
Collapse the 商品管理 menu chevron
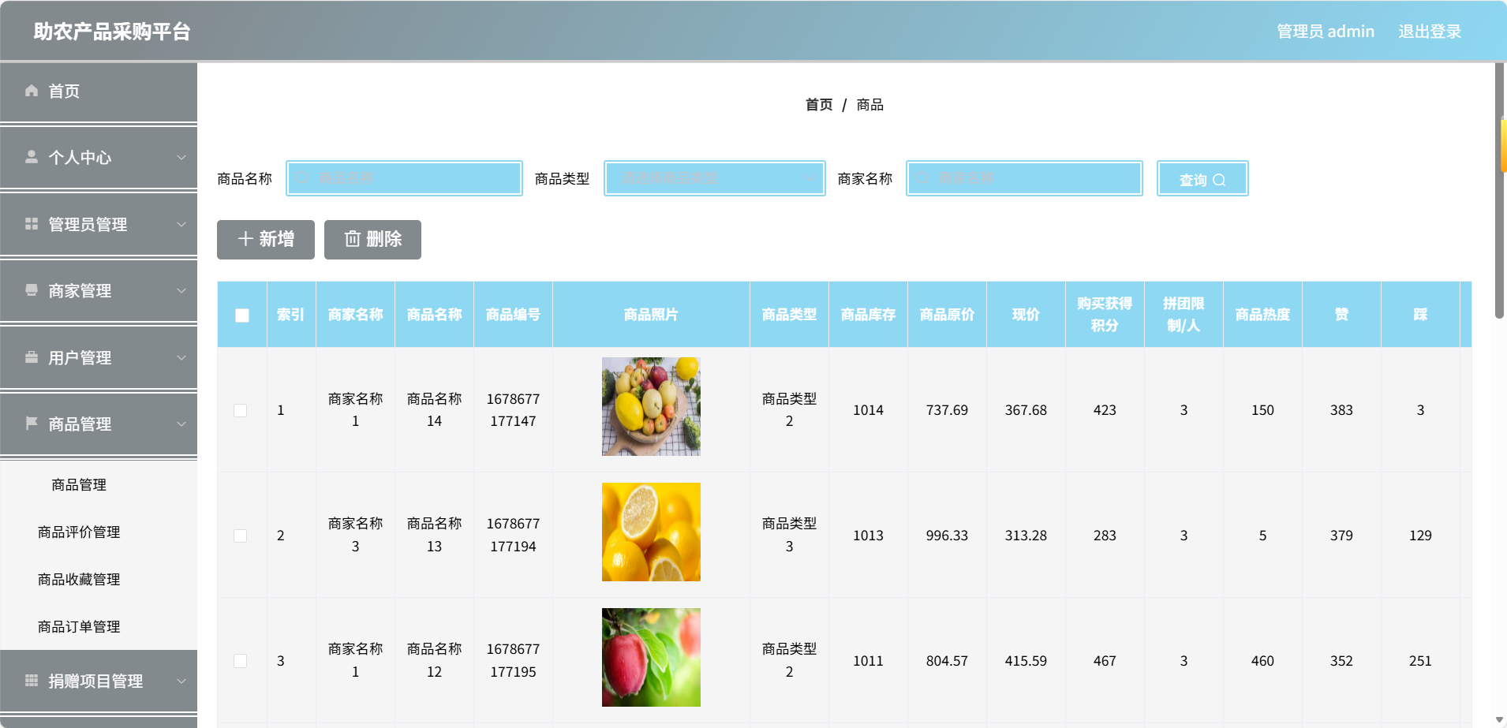point(181,424)
